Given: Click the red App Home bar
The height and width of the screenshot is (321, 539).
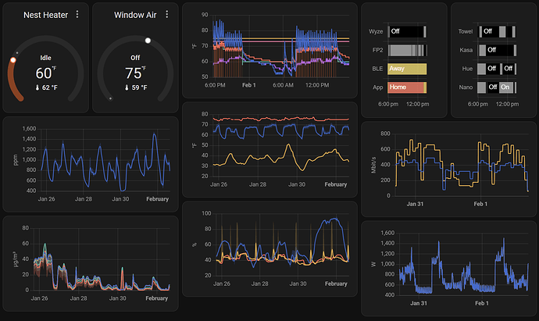Looking at the screenshot, I should coord(407,87).
